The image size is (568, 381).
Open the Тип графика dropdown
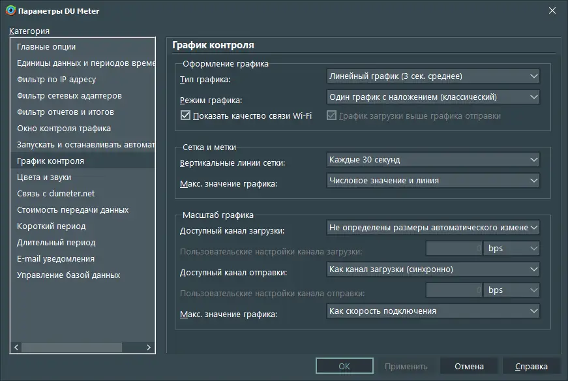click(433, 76)
